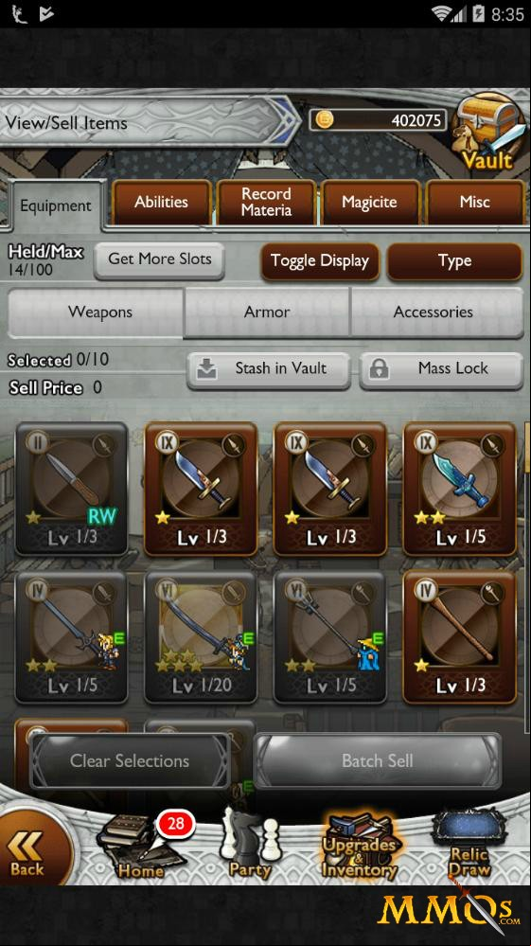Screen dimensions: 531x946
Task: Select the blue two-star realm IX dagger
Action: click(459, 489)
